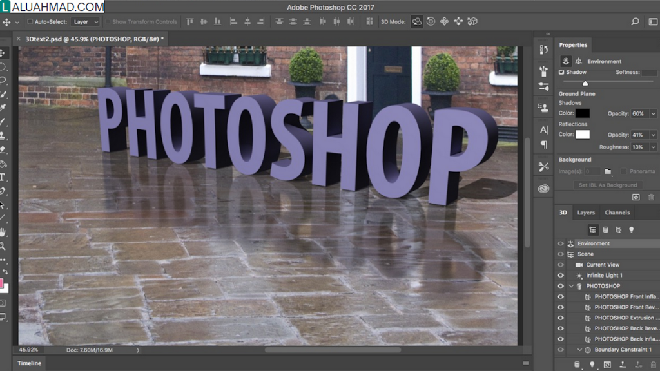
Task: Open the Clone Source panel icon
Action: [x=544, y=108]
